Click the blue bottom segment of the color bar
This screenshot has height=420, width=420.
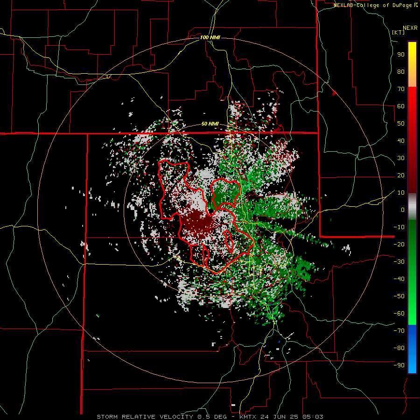coord(412,349)
